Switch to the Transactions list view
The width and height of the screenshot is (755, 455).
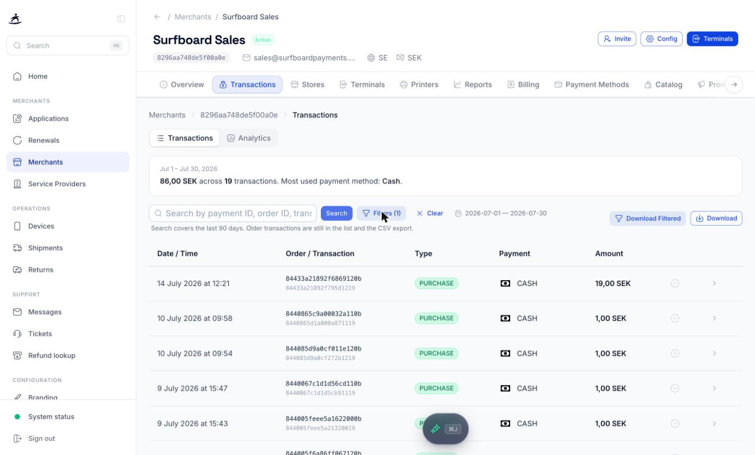185,138
